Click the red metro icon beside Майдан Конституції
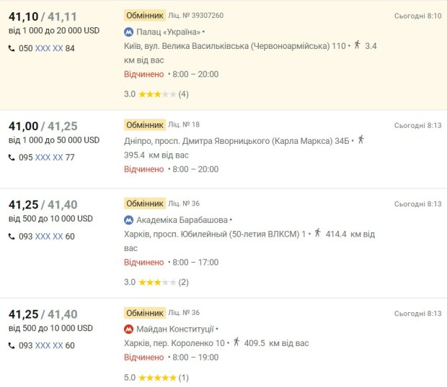Screen dimensions: 447x387 tap(129, 329)
